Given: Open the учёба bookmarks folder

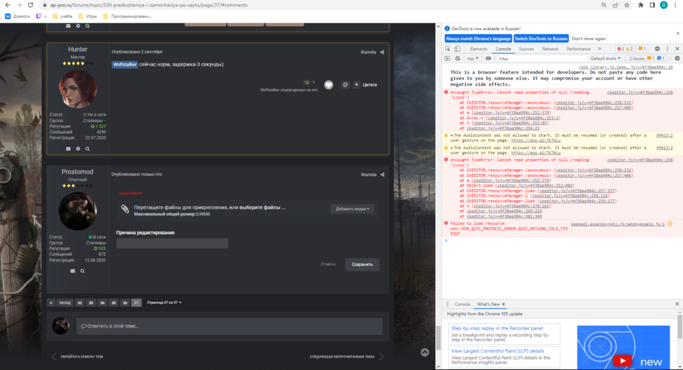Looking at the screenshot, I should pyautogui.click(x=62, y=16).
